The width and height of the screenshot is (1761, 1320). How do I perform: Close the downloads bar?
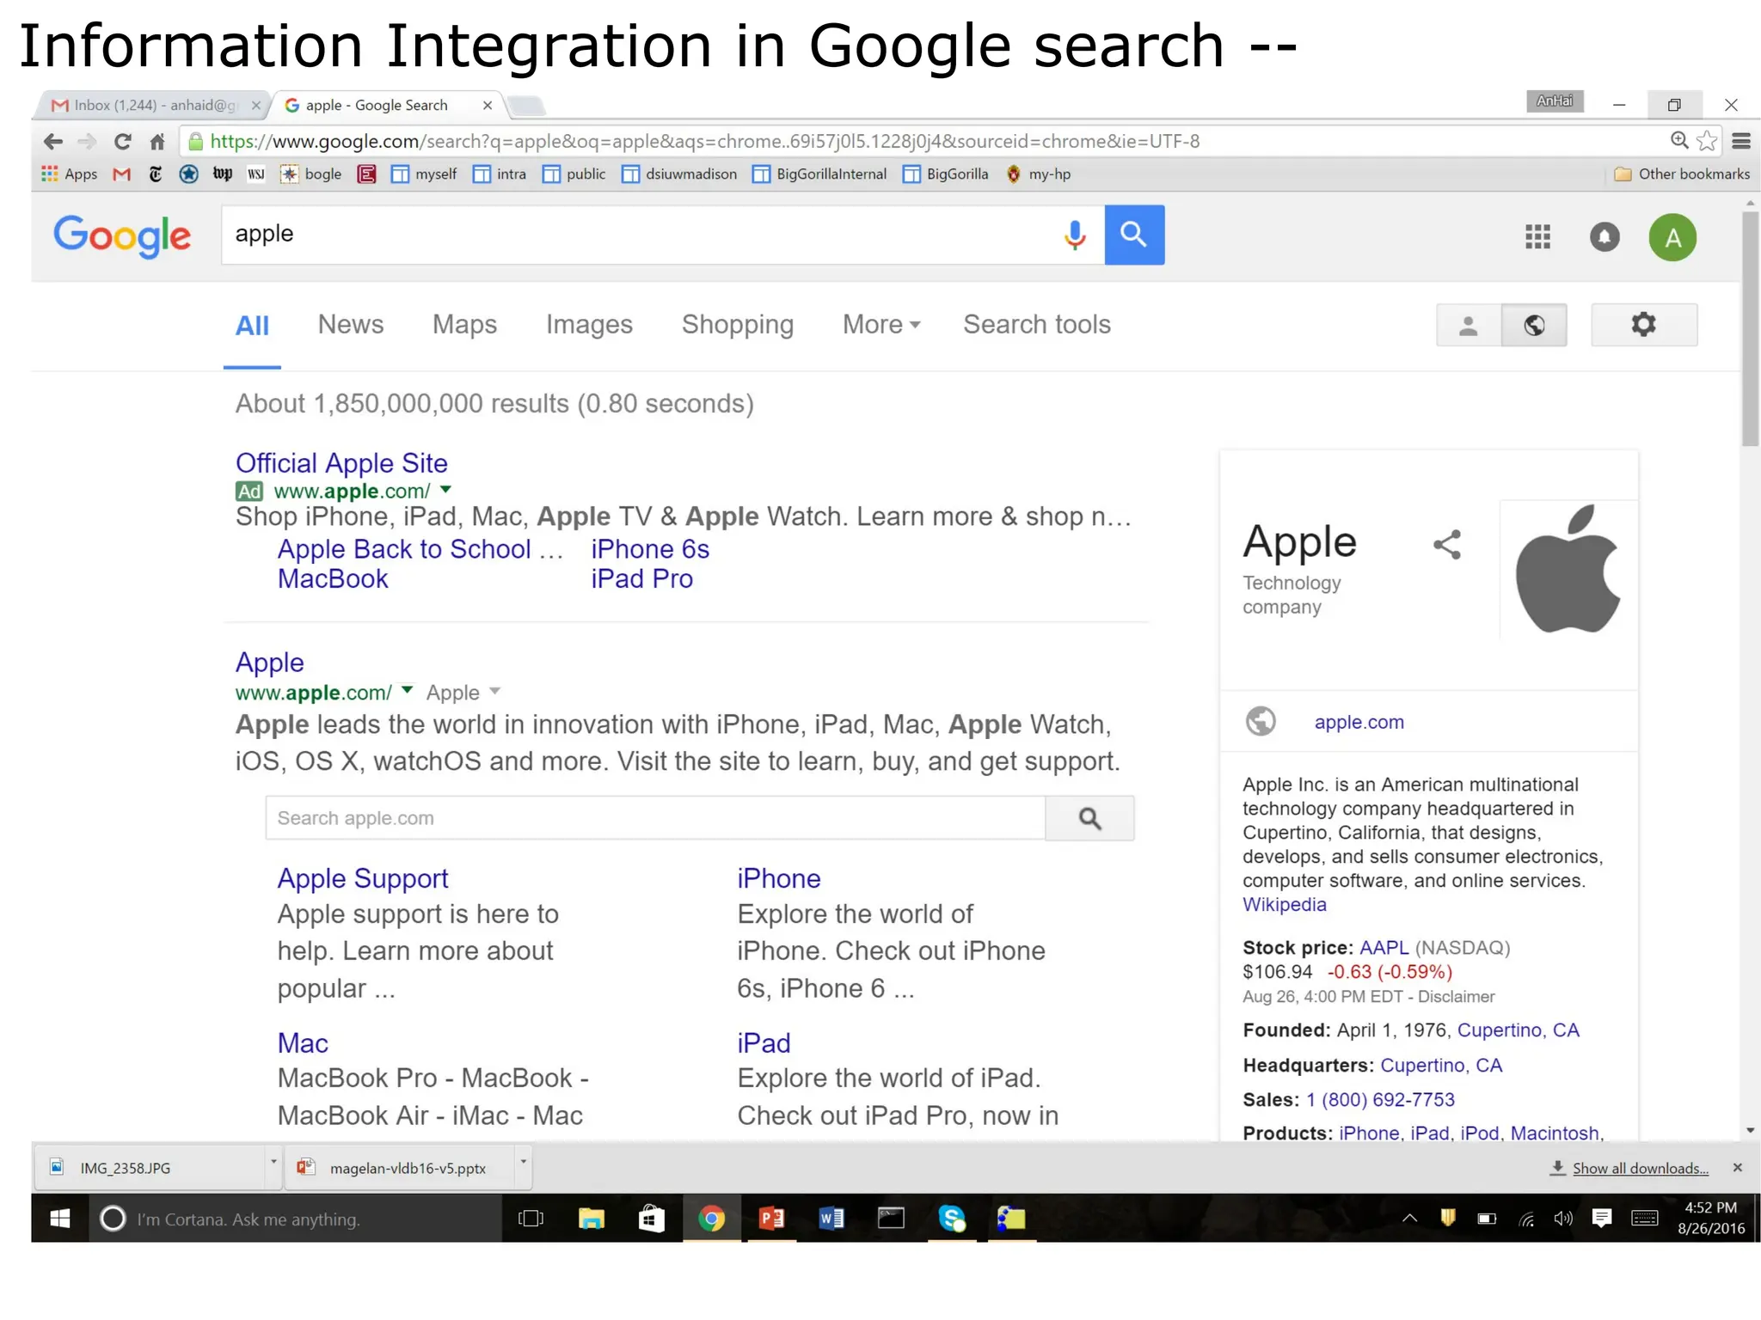click(1737, 1167)
